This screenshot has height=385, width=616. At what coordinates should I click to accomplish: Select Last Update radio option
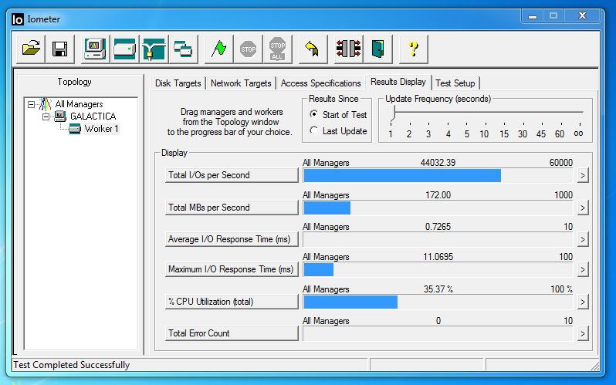pyautogui.click(x=313, y=130)
